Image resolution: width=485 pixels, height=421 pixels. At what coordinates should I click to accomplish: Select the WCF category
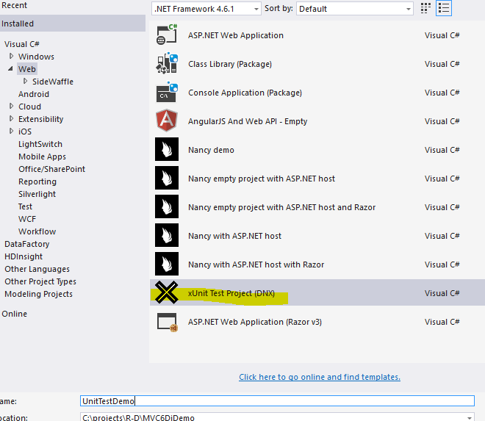click(27, 219)
